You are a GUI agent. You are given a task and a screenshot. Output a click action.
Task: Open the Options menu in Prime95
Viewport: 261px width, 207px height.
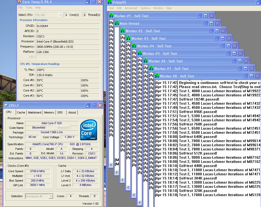pos(145,8)
